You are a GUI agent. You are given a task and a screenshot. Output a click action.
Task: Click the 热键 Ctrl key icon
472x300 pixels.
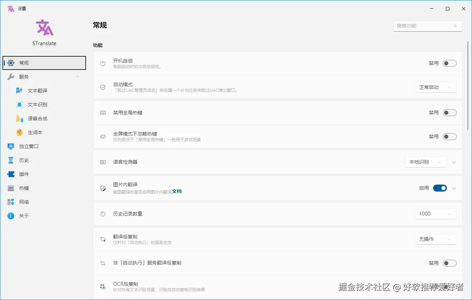pyautogui.click(x=11, y=188)
